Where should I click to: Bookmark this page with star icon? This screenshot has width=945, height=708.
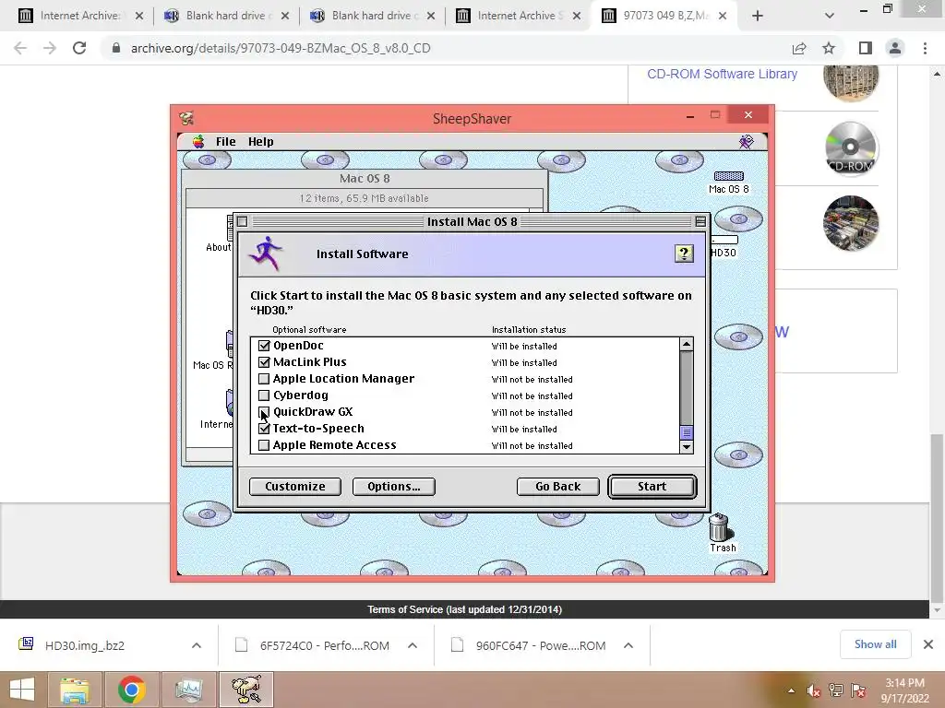[830, 48]
